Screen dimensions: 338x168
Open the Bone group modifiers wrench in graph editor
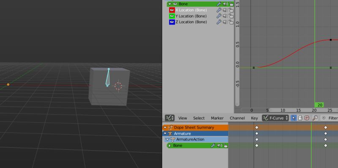[x=219, y=4]
